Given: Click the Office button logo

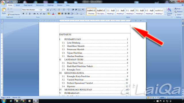Looking at the screenshot, I should [x=3, y=3].
